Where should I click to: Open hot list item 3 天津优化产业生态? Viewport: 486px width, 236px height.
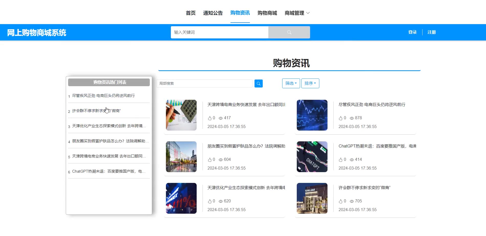tap(109, 126)
